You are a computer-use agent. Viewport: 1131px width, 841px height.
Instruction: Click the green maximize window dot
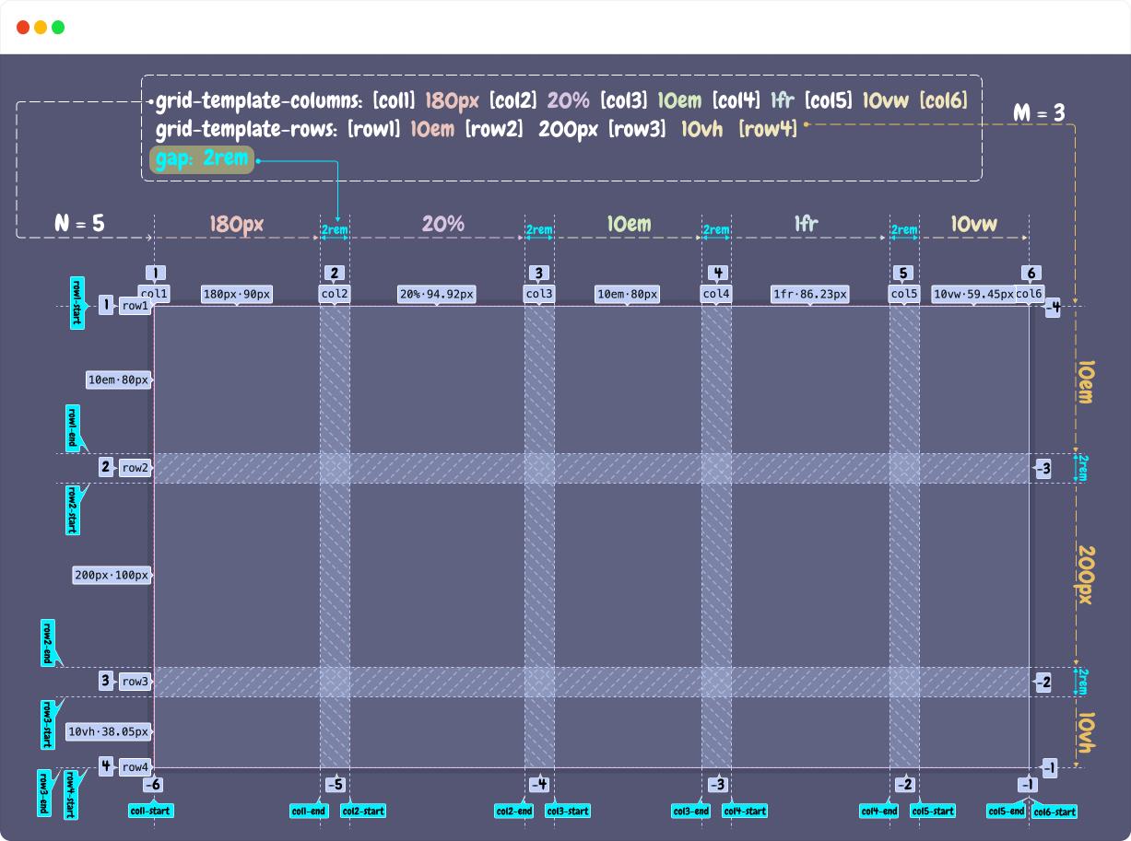pos(58,28)
